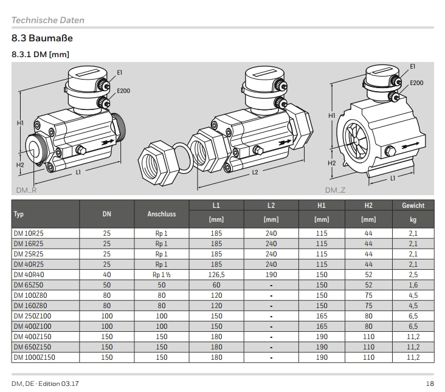Click the 'L2' table column header
Screen dimensions: 445x392
tap(271, 205)
